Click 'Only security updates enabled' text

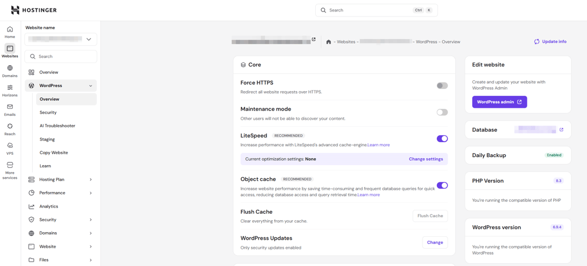271,248
